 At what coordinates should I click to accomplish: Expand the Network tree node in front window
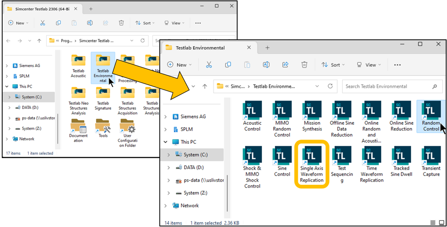[165, 206]
